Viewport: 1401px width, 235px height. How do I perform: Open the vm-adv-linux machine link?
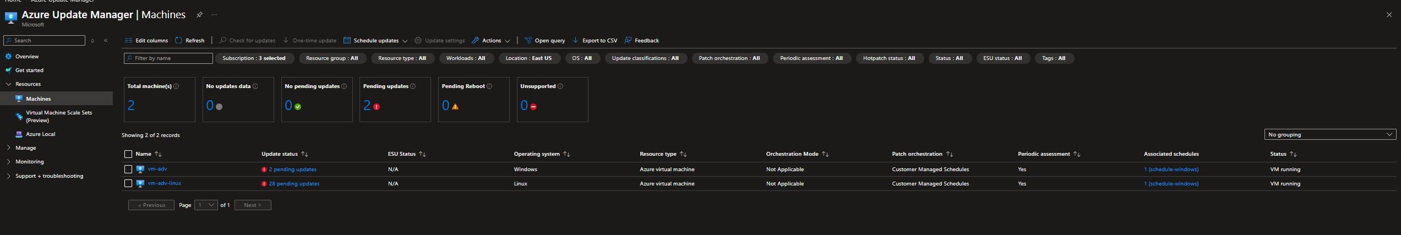coord(165,183)
